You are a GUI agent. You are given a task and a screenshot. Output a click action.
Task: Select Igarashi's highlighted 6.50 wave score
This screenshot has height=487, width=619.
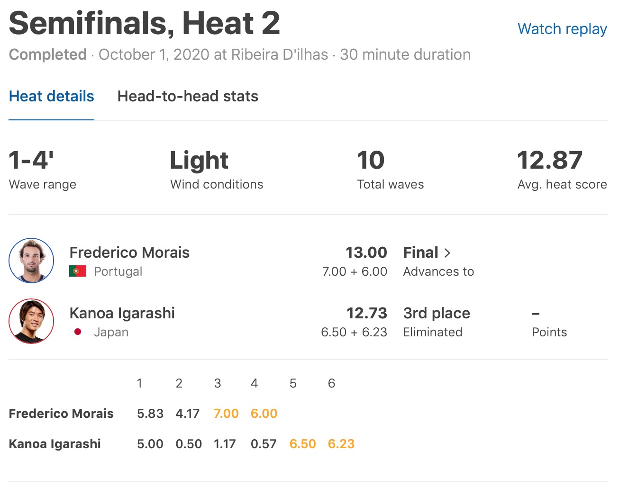(302, 444)
